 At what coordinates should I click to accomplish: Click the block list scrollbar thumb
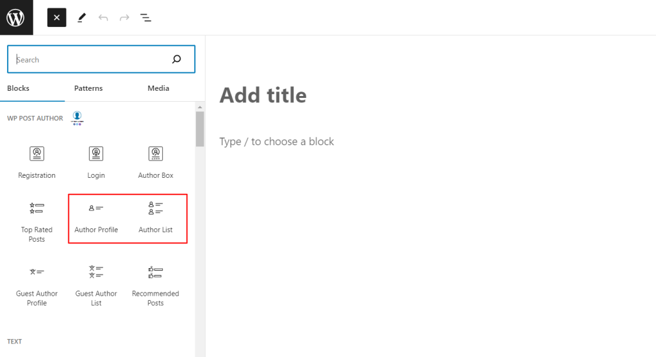[x=200, y=129]
